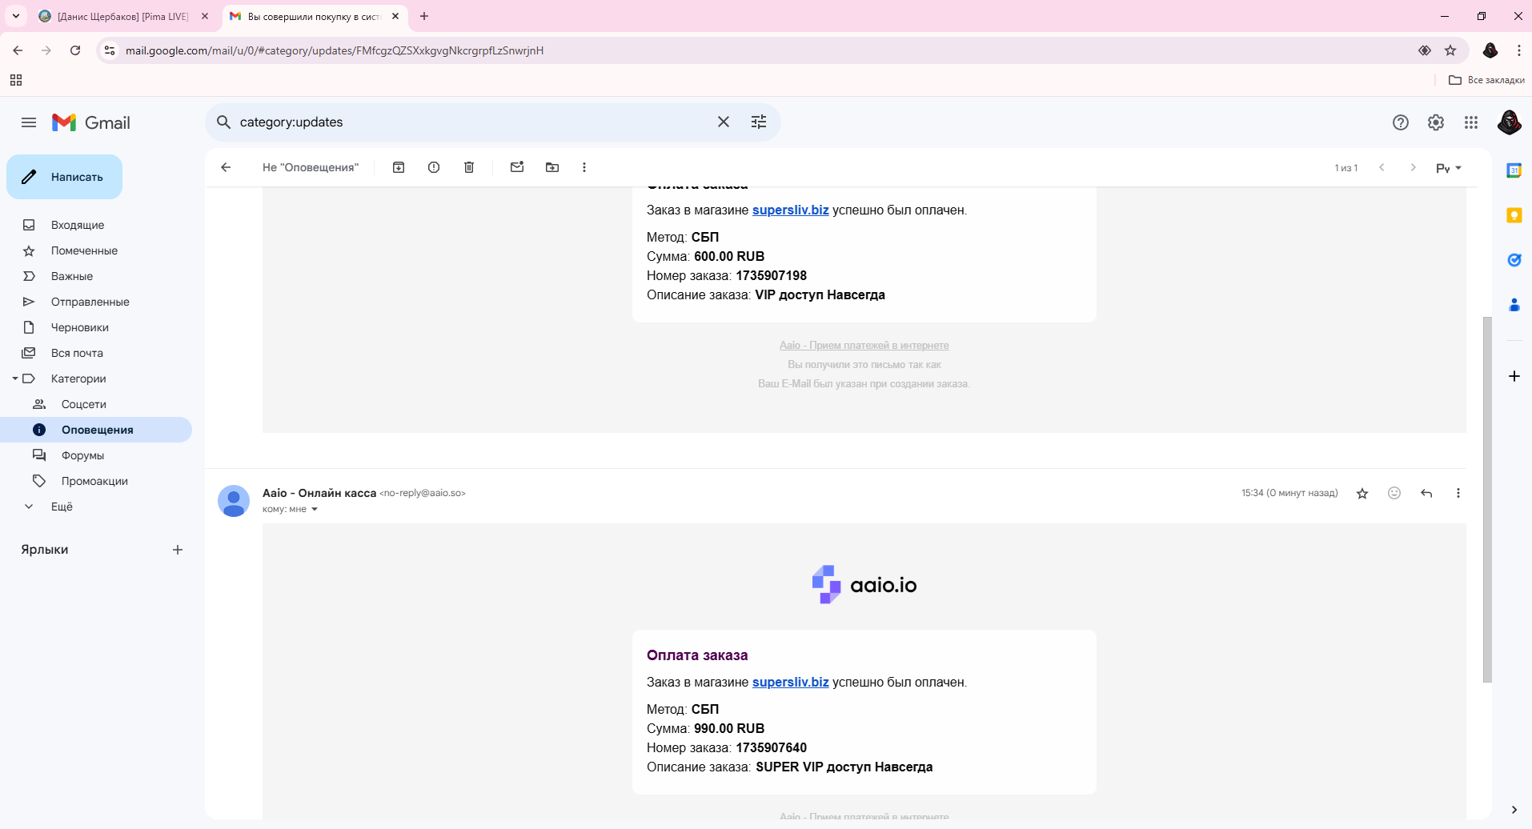Create a new label with plus icon
Image resolution: width=1532 pixels, height=829 pixels.
[178, 550]
